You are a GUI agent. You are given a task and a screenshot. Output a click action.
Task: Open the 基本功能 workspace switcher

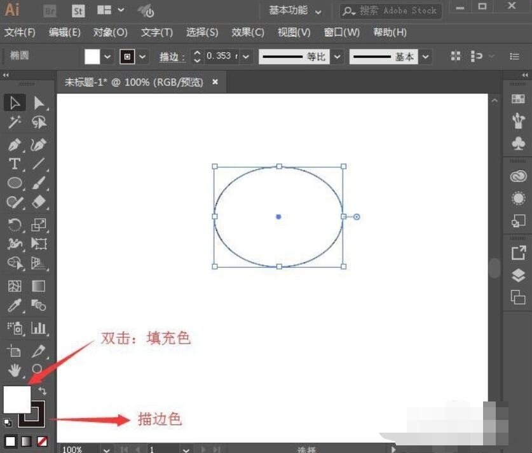tap(292, 11)
